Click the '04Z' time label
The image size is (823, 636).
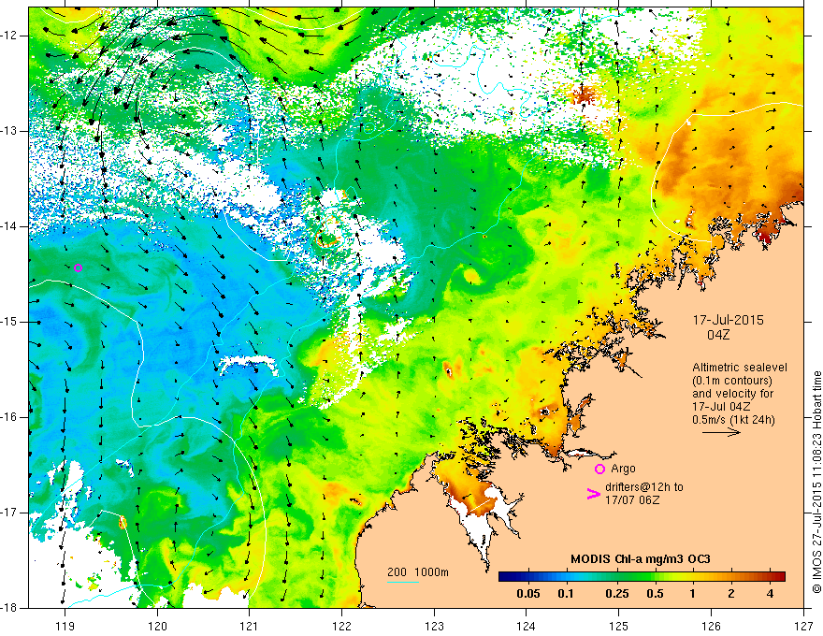click(718, 334)
